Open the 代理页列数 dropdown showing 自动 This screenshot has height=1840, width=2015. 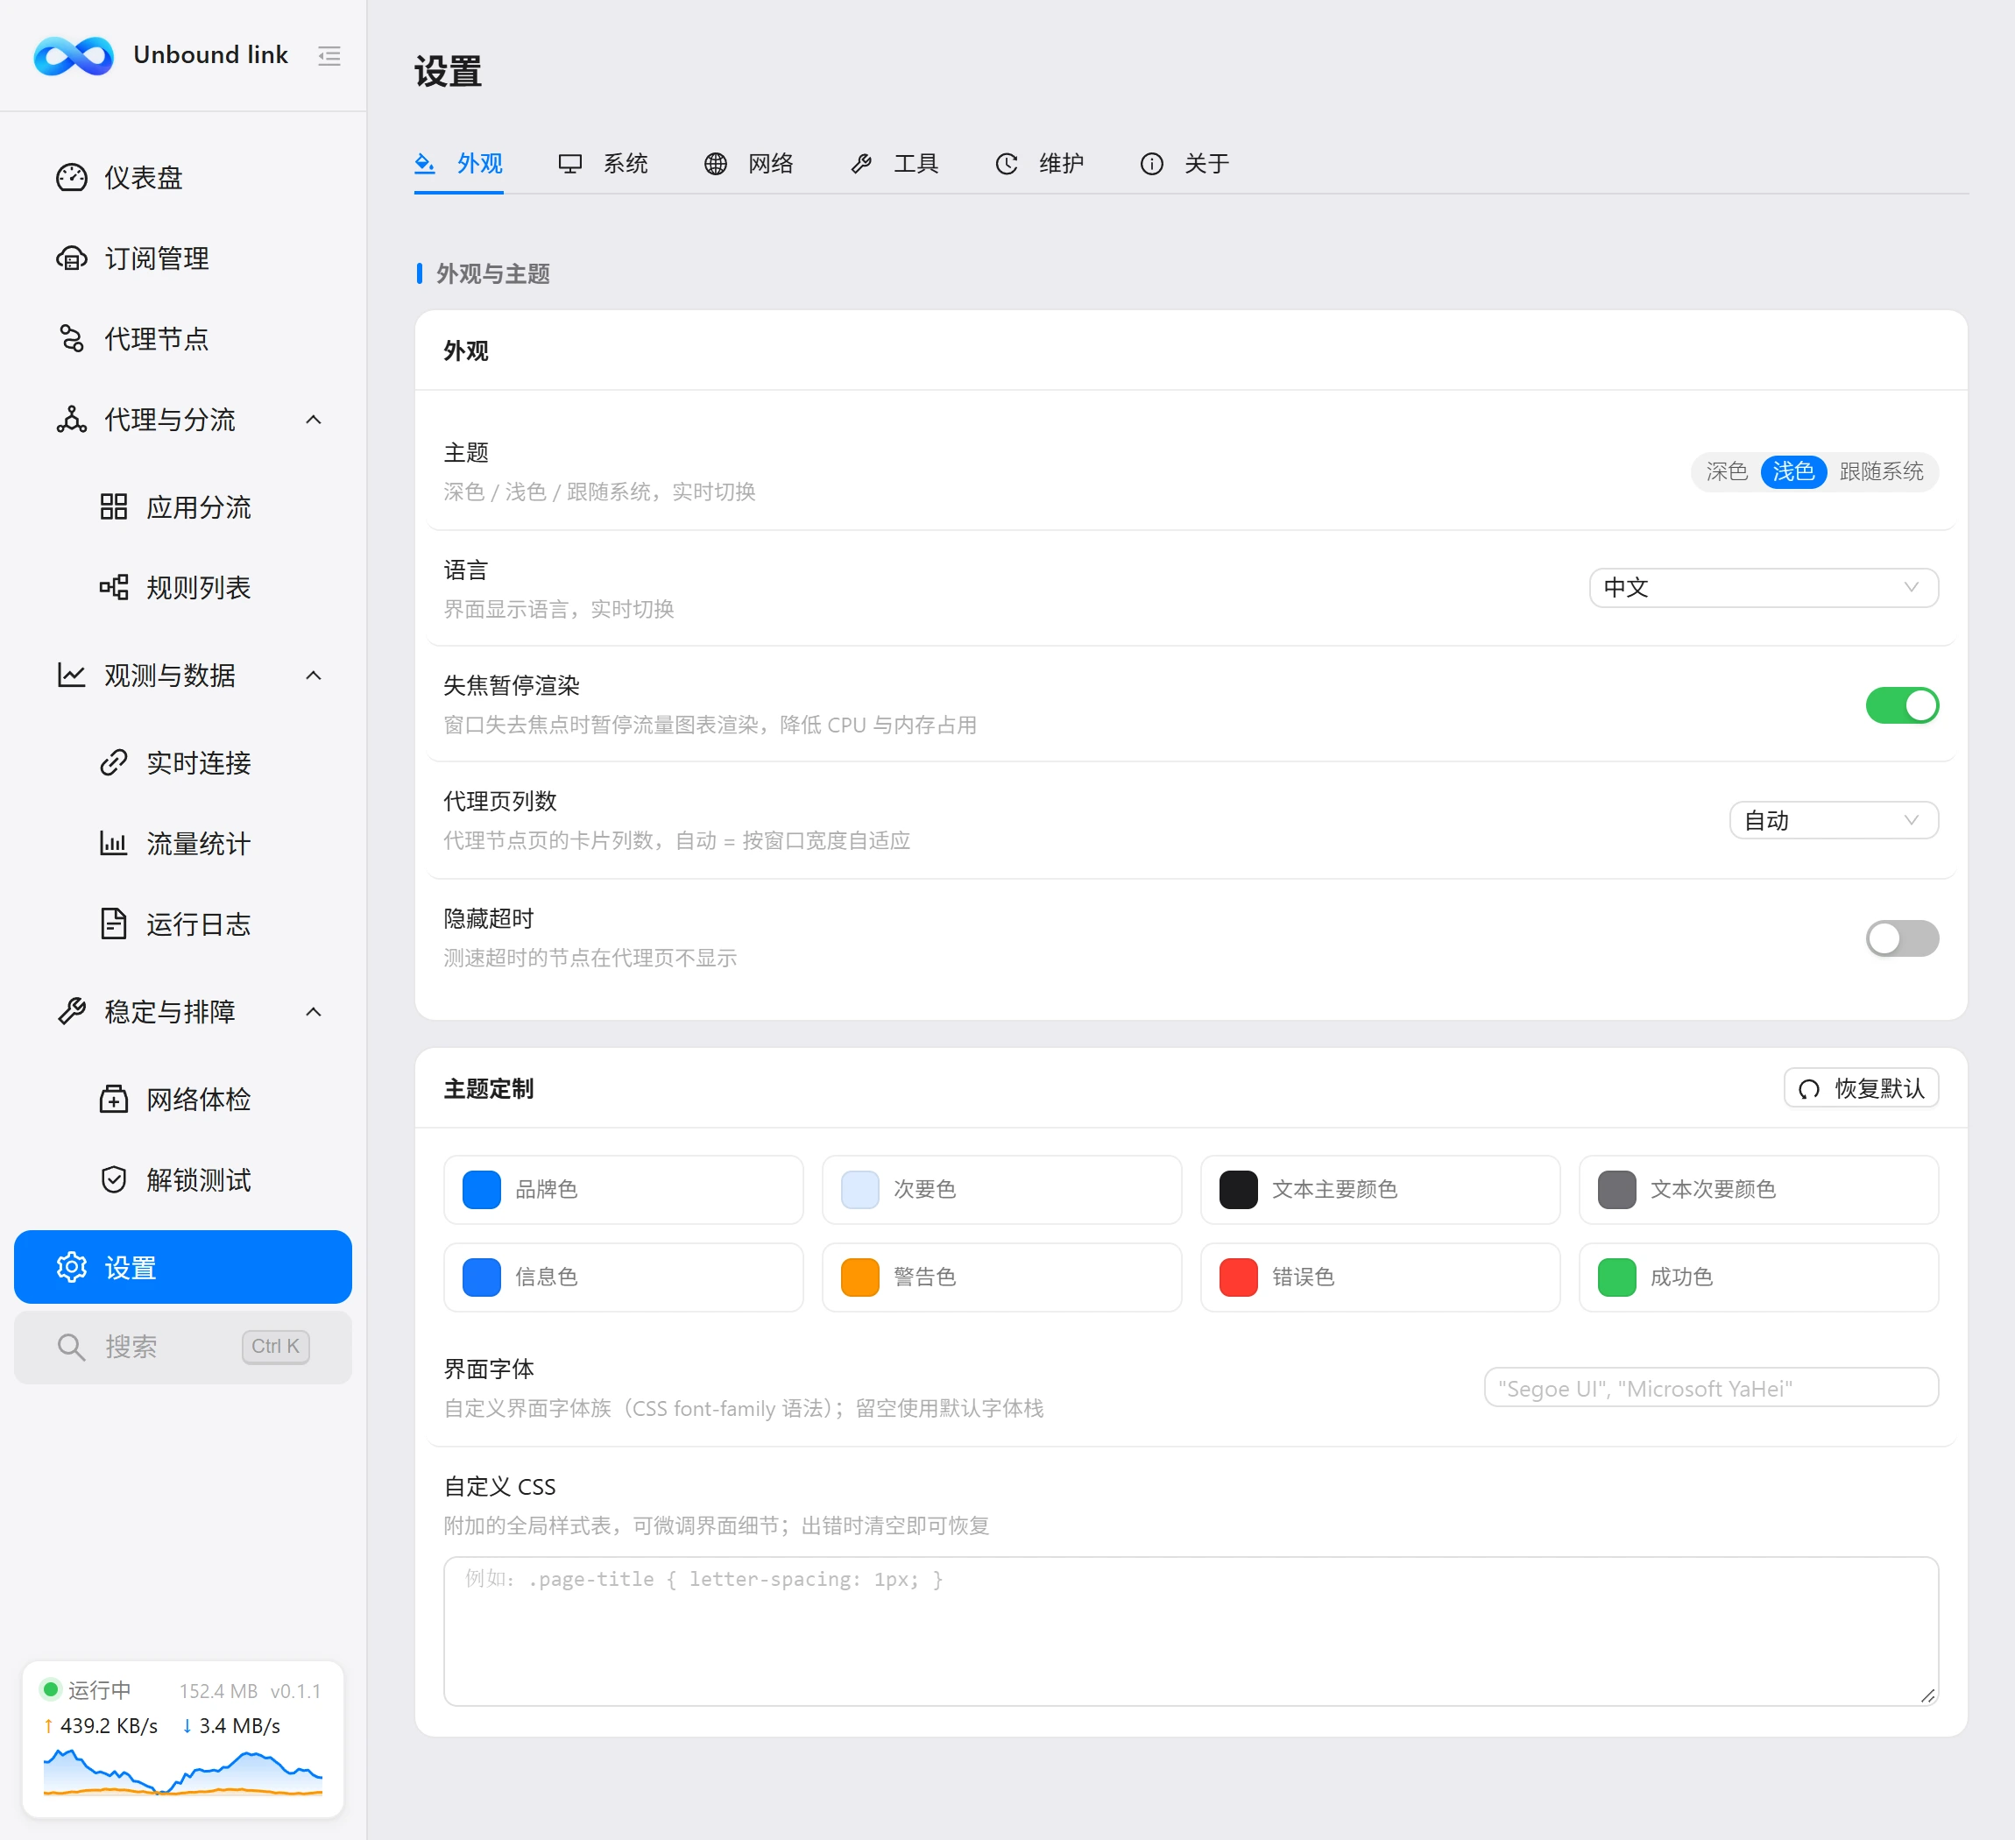coord(1833,821)
